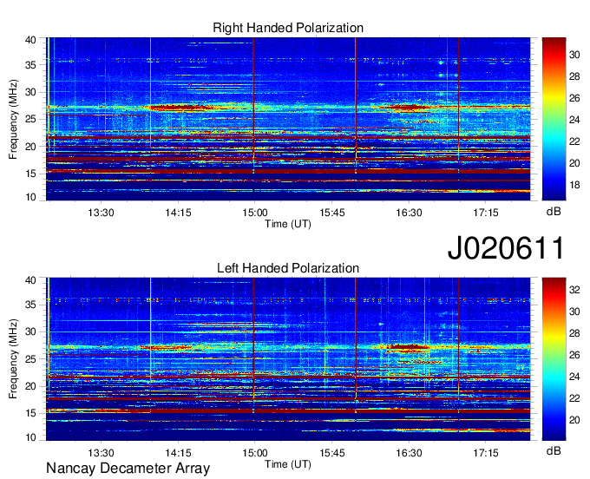
Task: Click the 30 value on Right Handed color bar
Action: point(574,55)
